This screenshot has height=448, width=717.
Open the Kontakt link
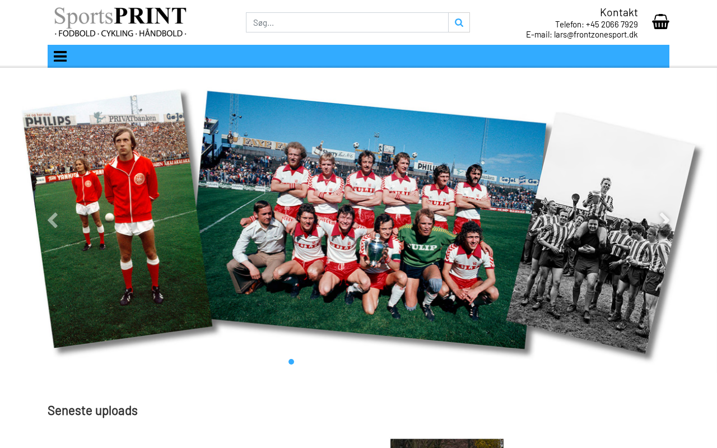(619, 12)
